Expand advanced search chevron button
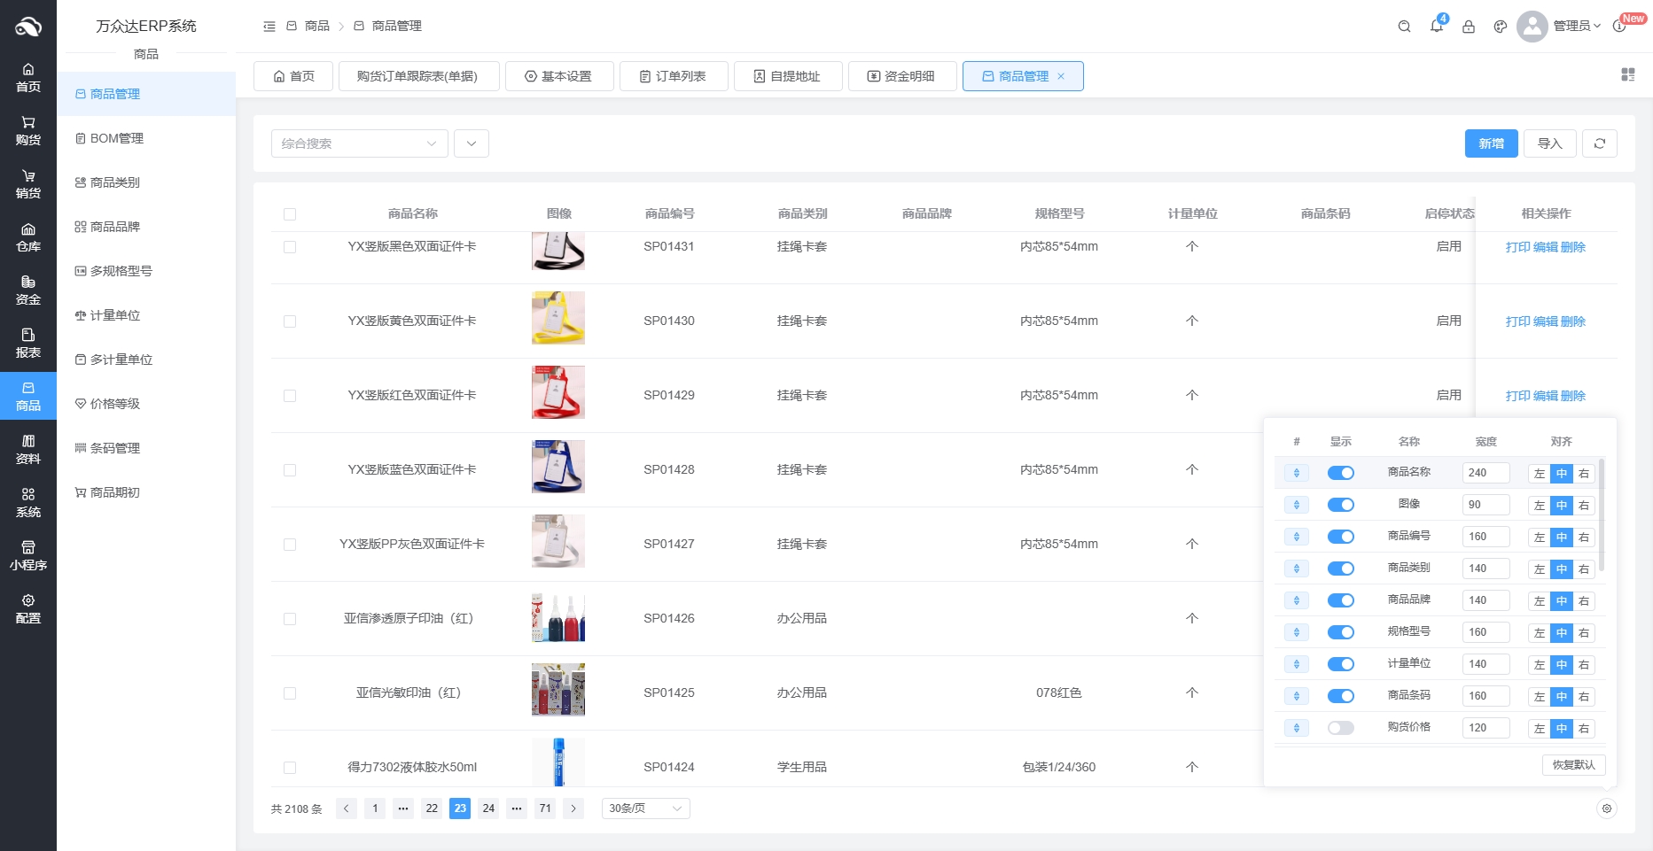This screenshot has width=1653, height=851. [x=471, y=143]
